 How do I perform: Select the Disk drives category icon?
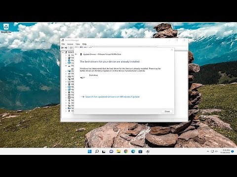(x=69, y=66)
